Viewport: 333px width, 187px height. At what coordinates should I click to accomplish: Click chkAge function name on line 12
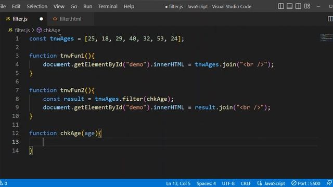pos(71,133)
